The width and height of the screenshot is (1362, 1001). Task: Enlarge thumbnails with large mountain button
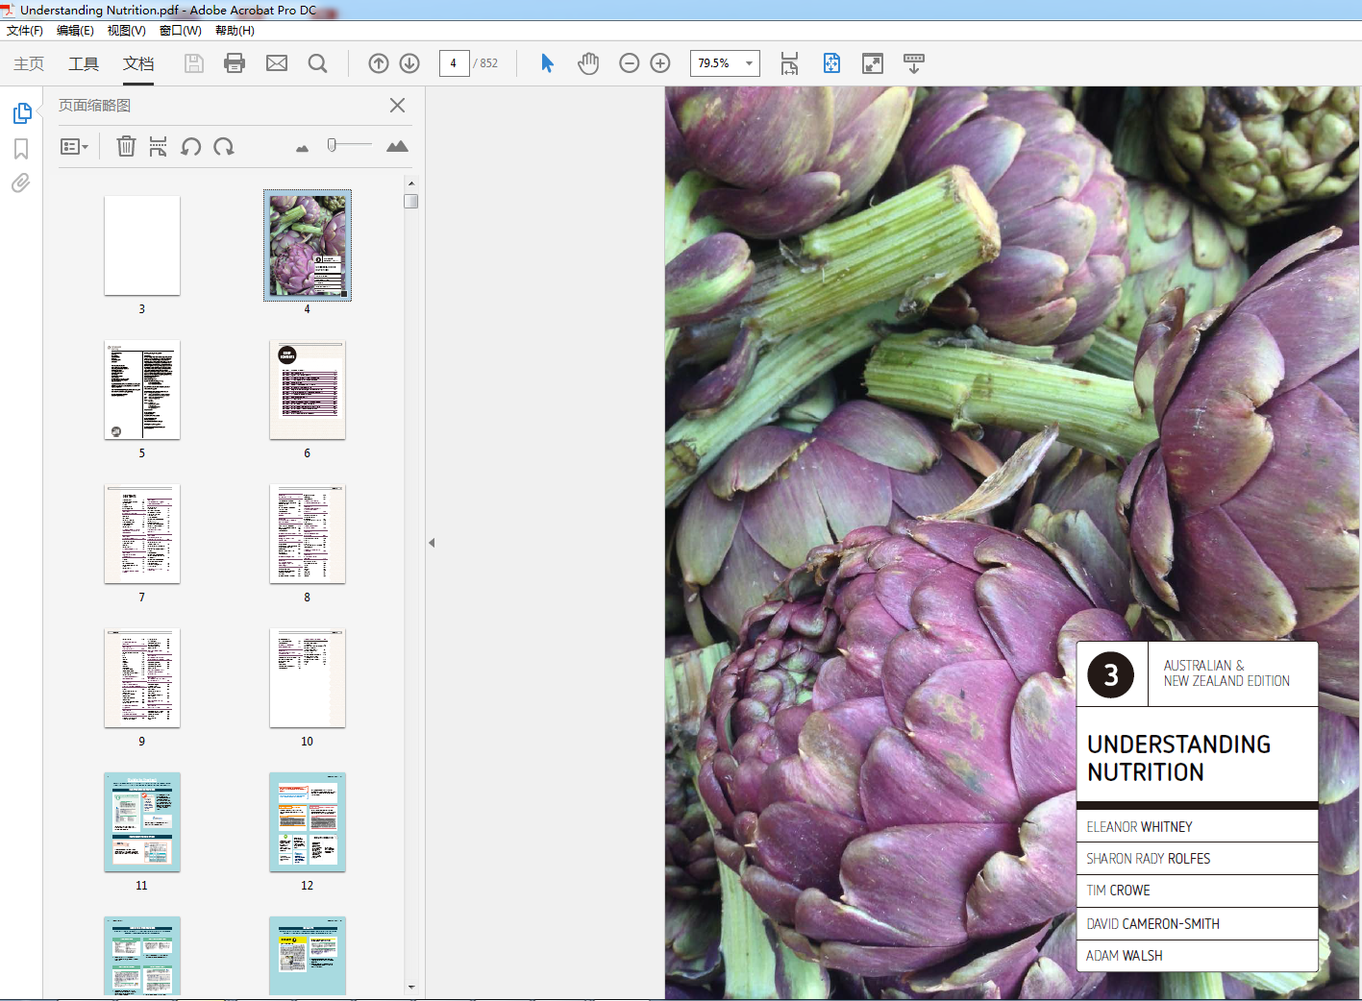[397, 146]
